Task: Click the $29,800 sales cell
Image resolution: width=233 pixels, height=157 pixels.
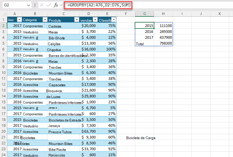Action: 89,96
